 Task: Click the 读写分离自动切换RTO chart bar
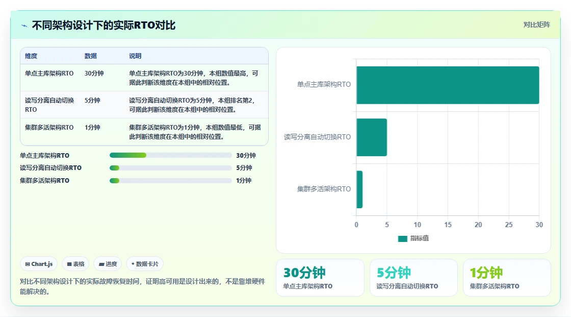tap(372, 137)
